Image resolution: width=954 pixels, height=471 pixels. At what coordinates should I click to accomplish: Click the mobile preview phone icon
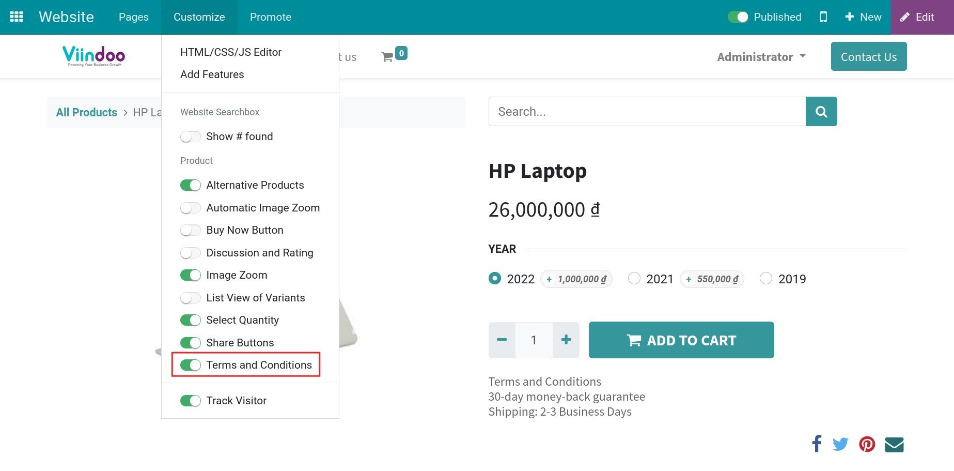pyautogui.click(x=823, y=17)
